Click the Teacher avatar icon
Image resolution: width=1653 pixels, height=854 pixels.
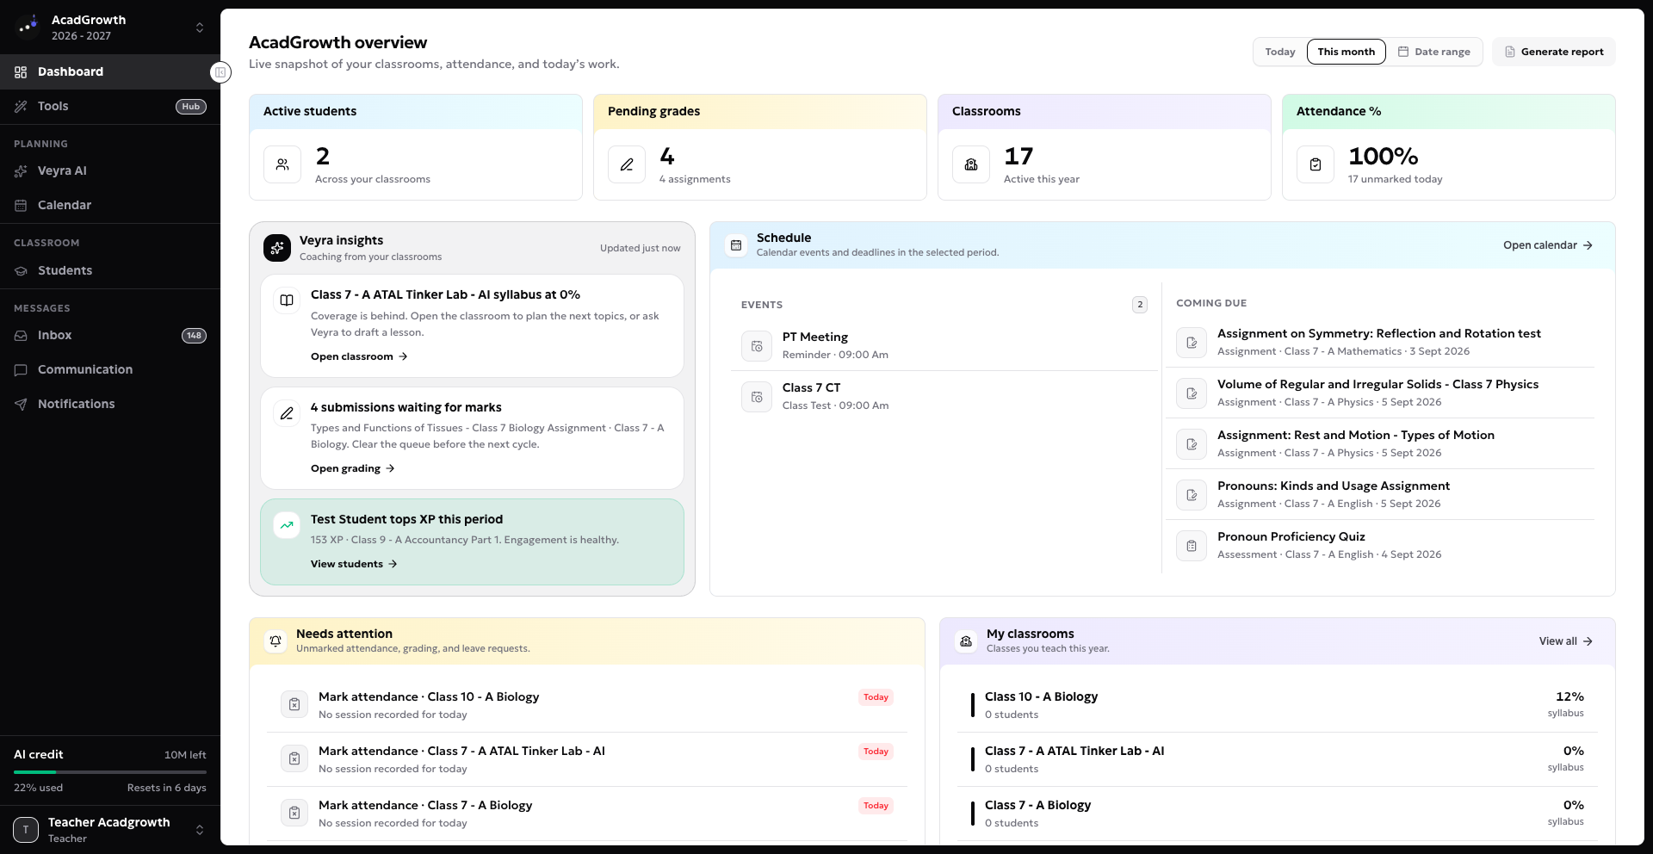coord(26,830)
